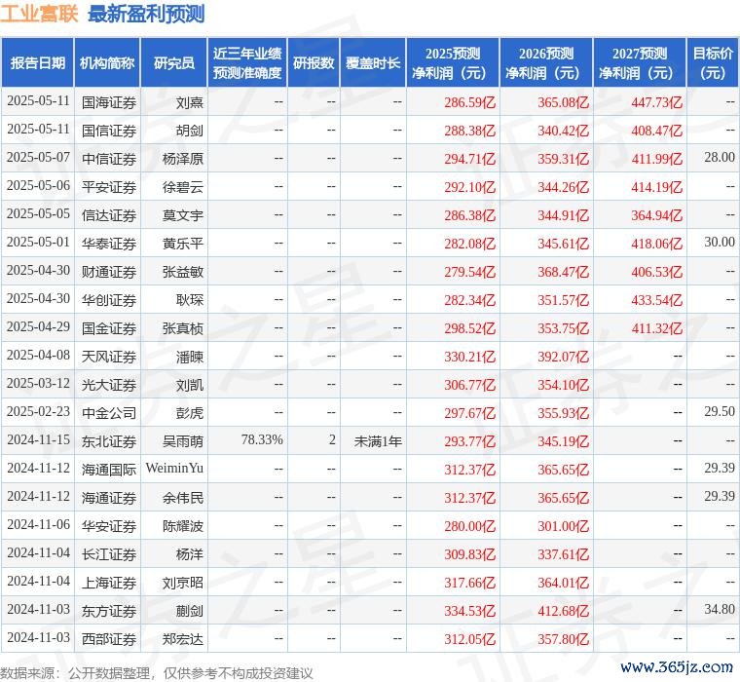Click the 30.00 target price
The height and width of the screenshot is (682, 740).
pos(720,242)
